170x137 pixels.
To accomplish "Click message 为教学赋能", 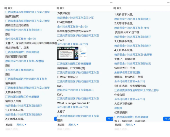I will pos(64,13).
